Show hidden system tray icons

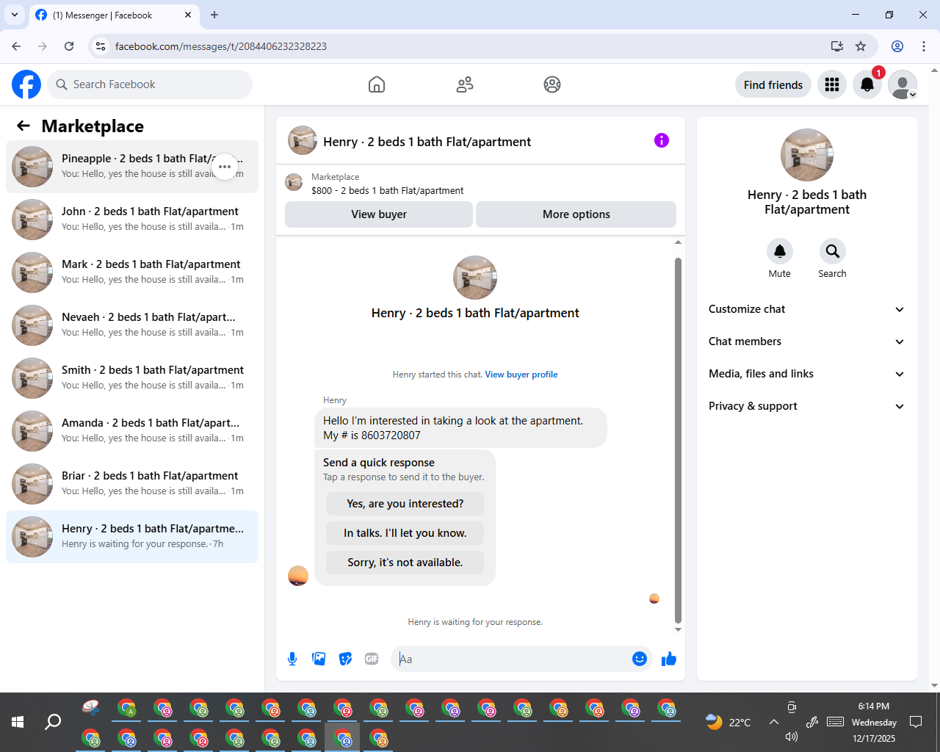[x=774, y=722]
